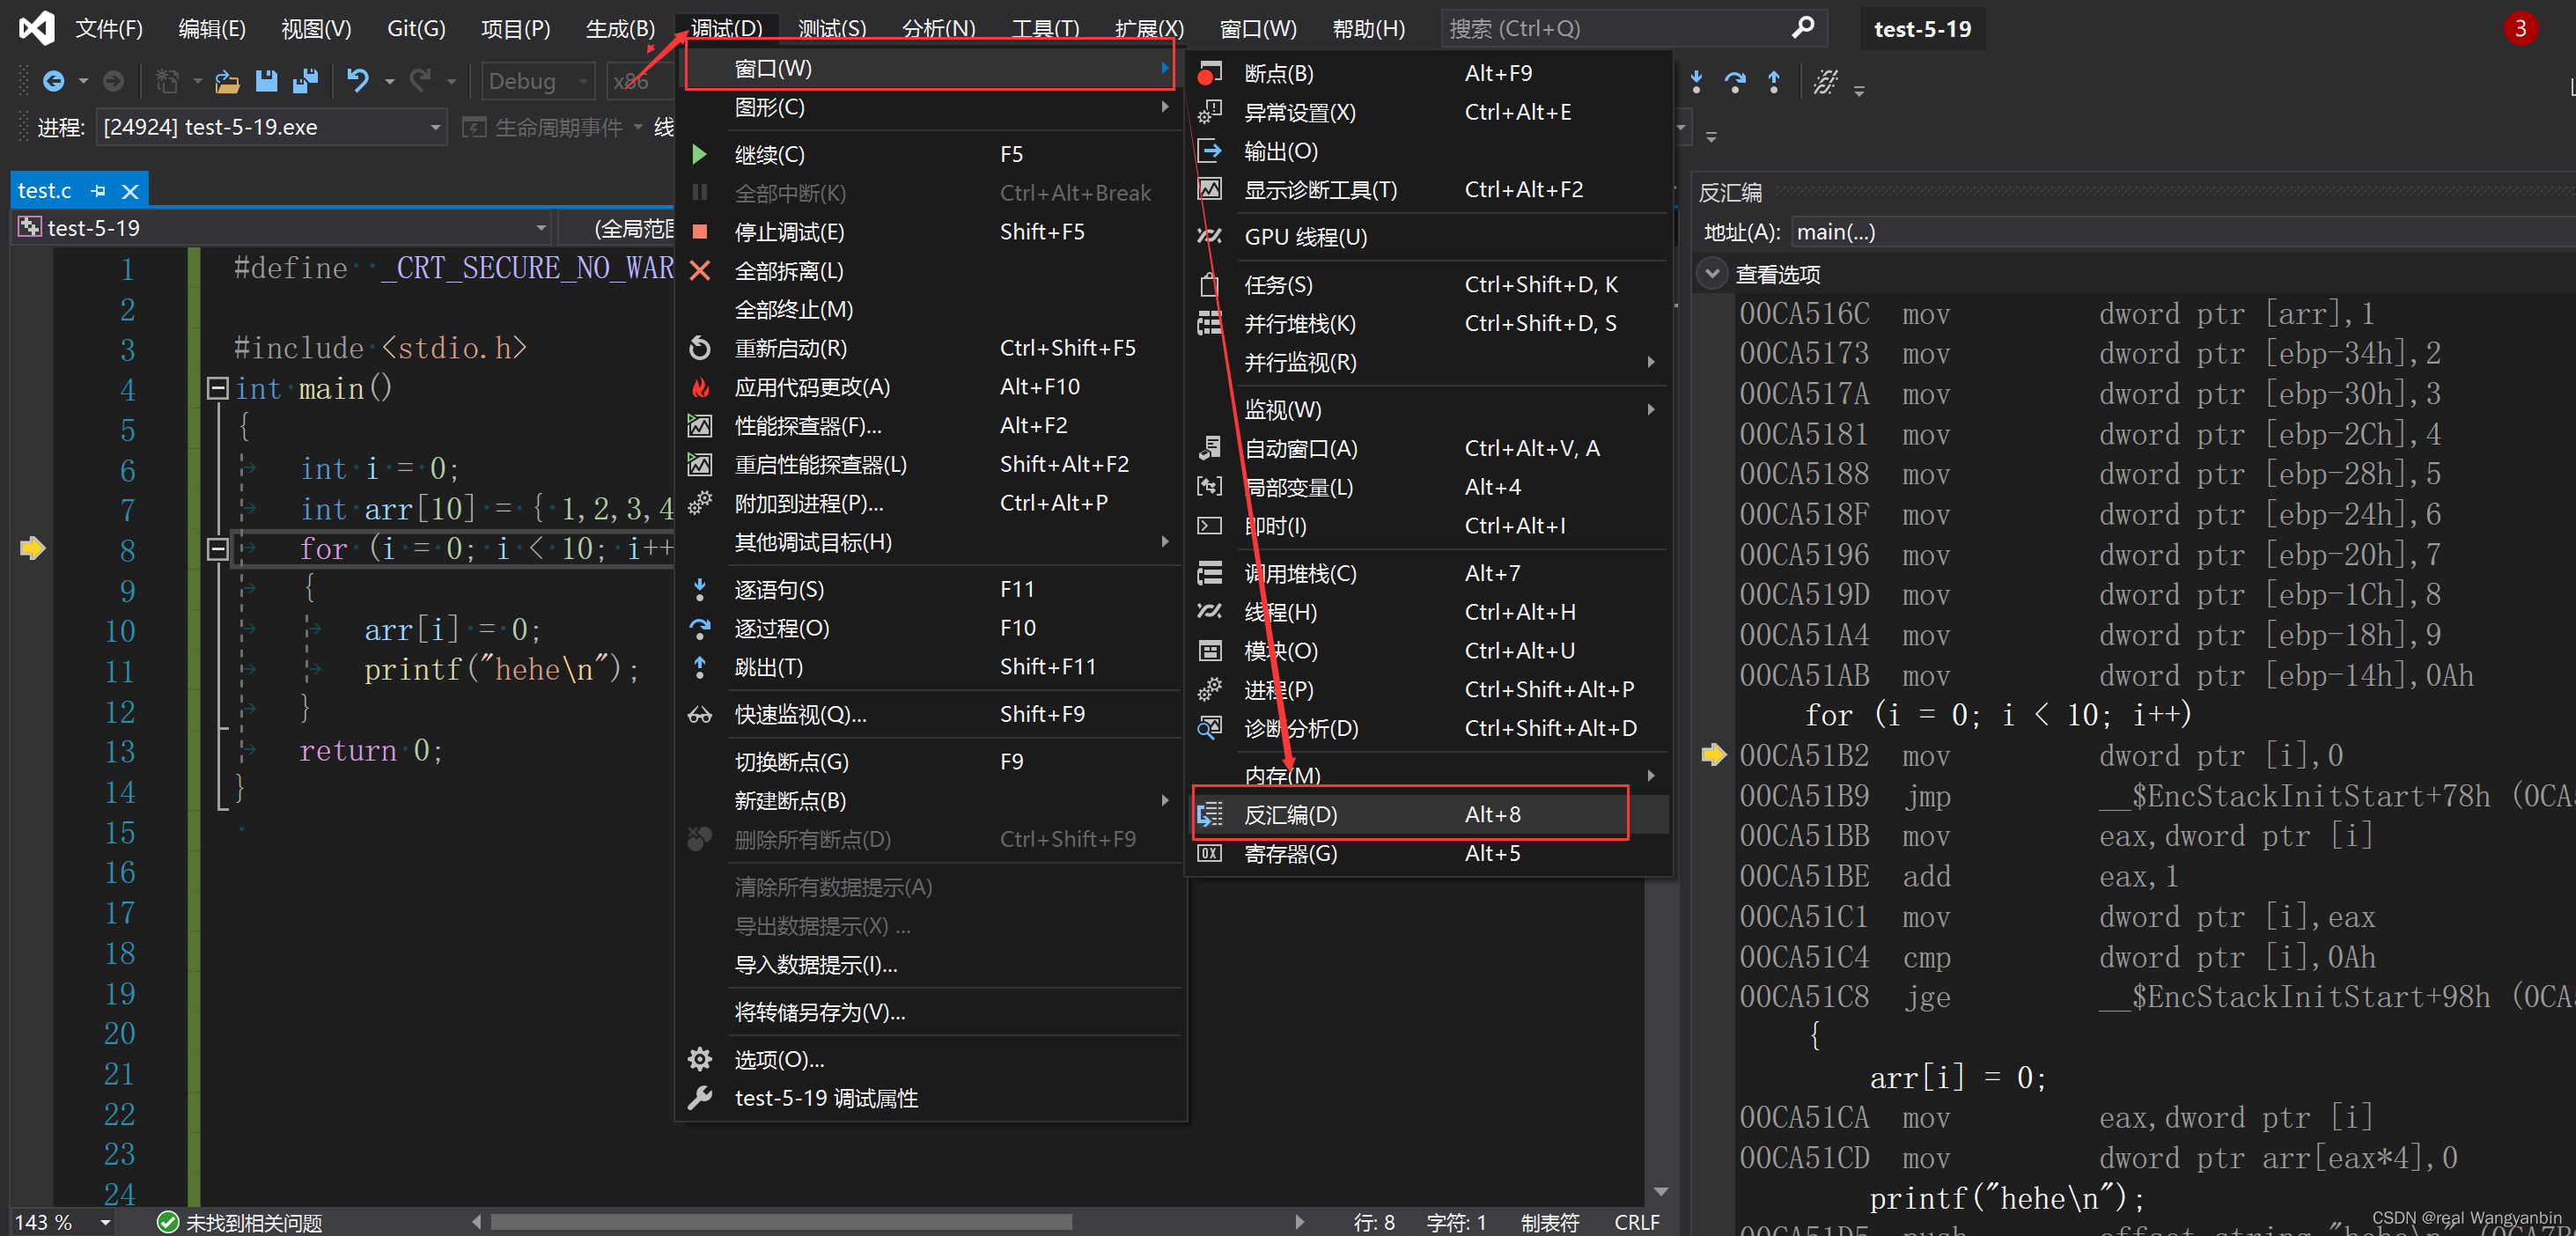The image size is (2576, 1236).
Task: Expand 内存(M) memory submenu
Action: [x=1430, y=775]
